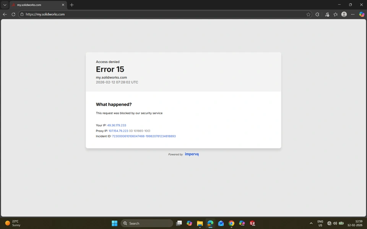Open network status tray icon
Image resolution: width=367 pixels, height=229 pixels.
(x=329, y=223)
